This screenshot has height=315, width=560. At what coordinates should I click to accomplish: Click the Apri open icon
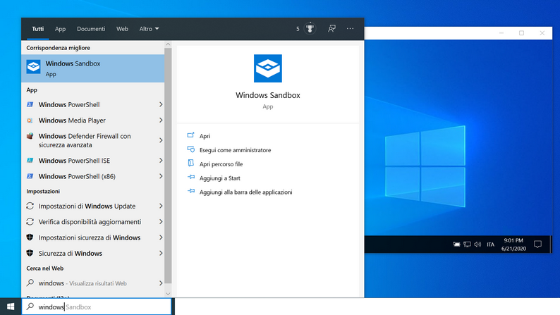coord(190,135)
